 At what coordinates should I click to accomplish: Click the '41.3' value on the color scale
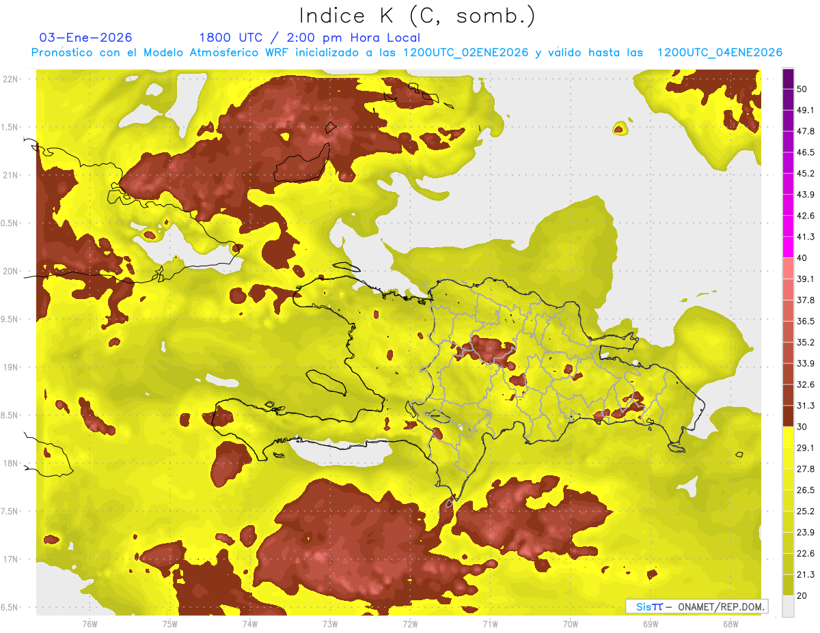click(805, 237)
